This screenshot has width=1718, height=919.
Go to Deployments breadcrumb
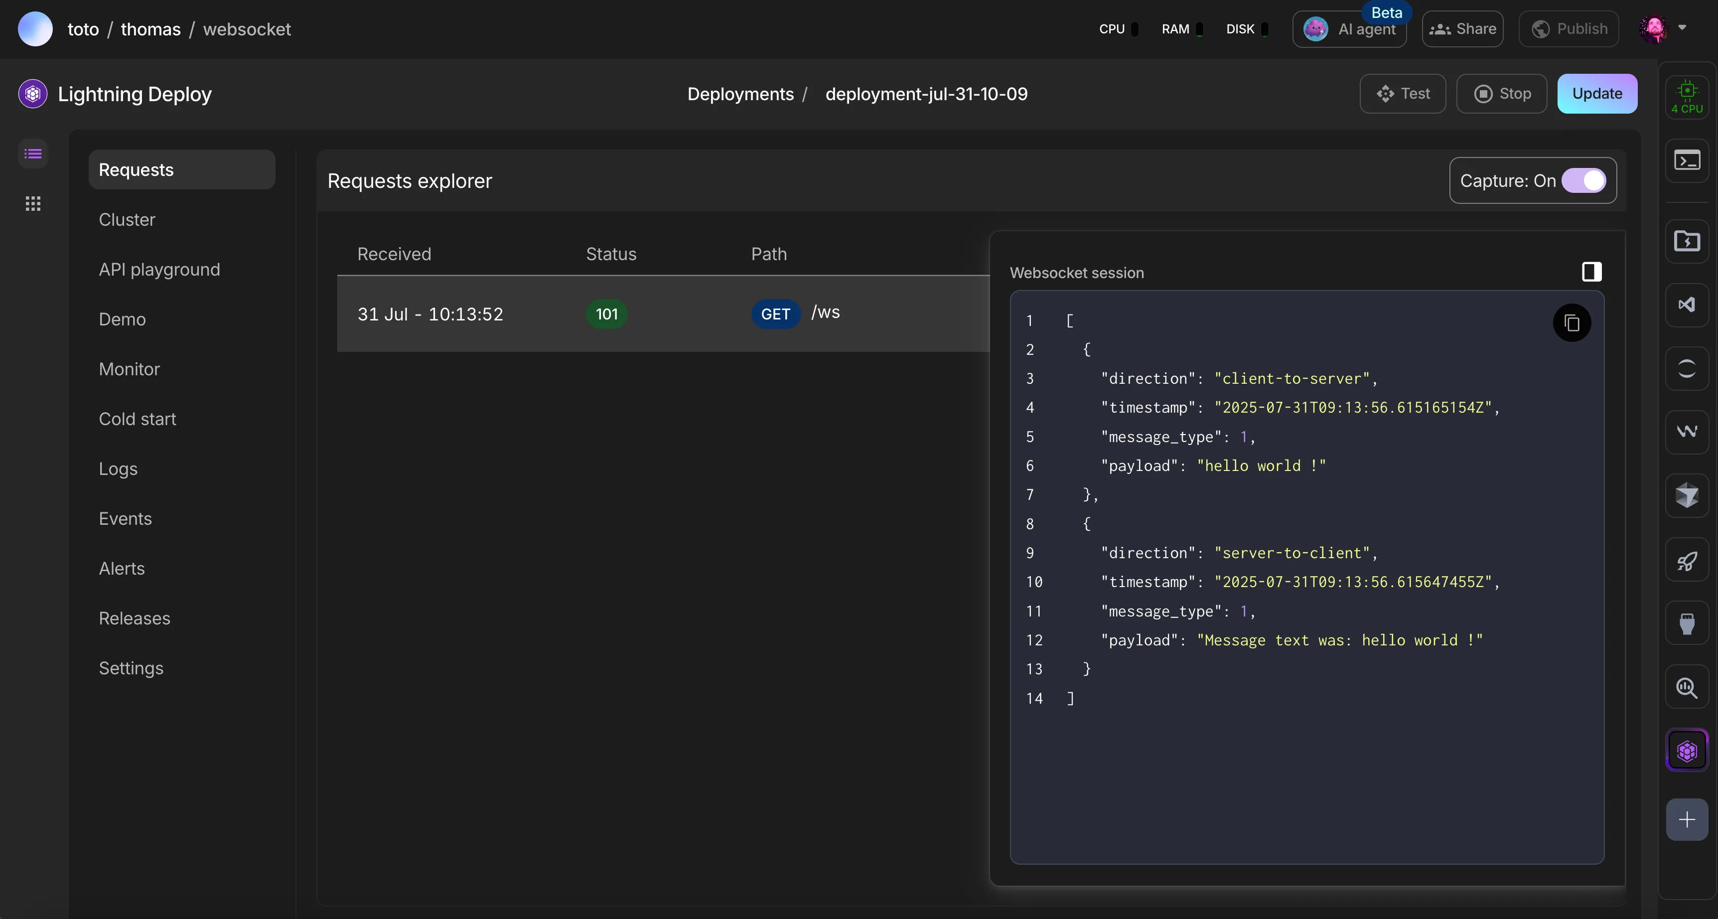[740, 94]
